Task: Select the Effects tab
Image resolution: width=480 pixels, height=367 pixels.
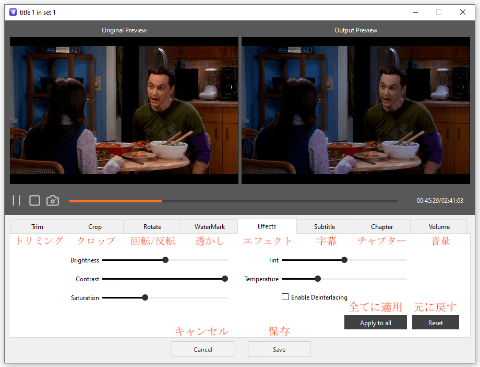Action: (267, 226)
